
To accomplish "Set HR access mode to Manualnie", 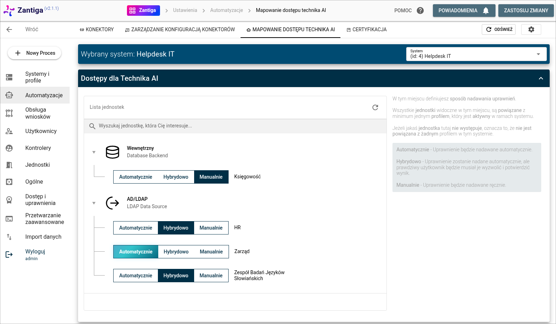I will (211, 228).
